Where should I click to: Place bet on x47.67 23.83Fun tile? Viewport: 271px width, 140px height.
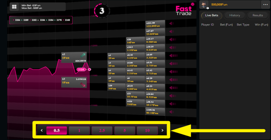pos(155,32)
